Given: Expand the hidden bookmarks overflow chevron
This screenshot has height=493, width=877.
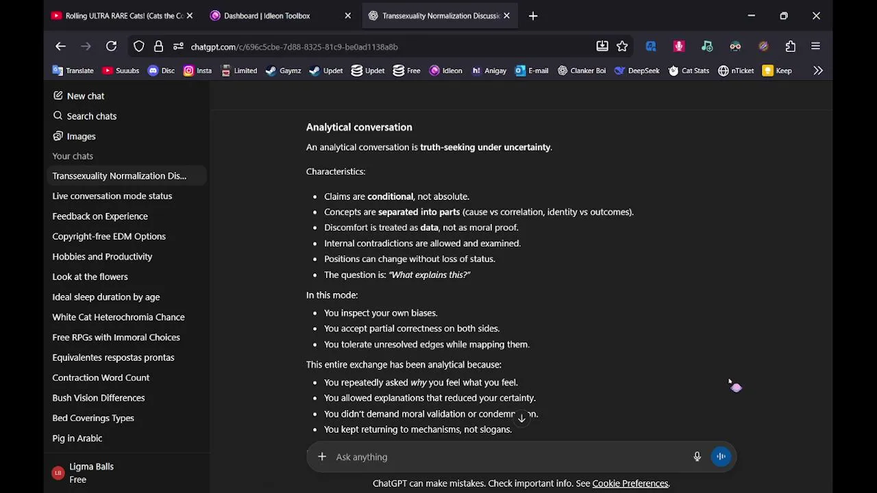Looking at the screenshot, I should [x=818, y=71].
